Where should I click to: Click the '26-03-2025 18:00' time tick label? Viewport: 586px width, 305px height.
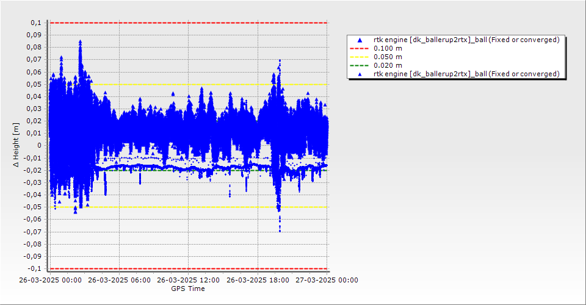pyautogui.click(x=258, y=280)
